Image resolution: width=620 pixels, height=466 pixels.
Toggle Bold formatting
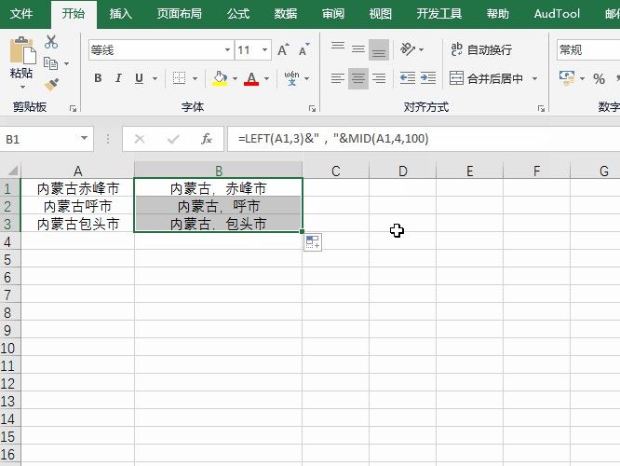click(98, 78)
